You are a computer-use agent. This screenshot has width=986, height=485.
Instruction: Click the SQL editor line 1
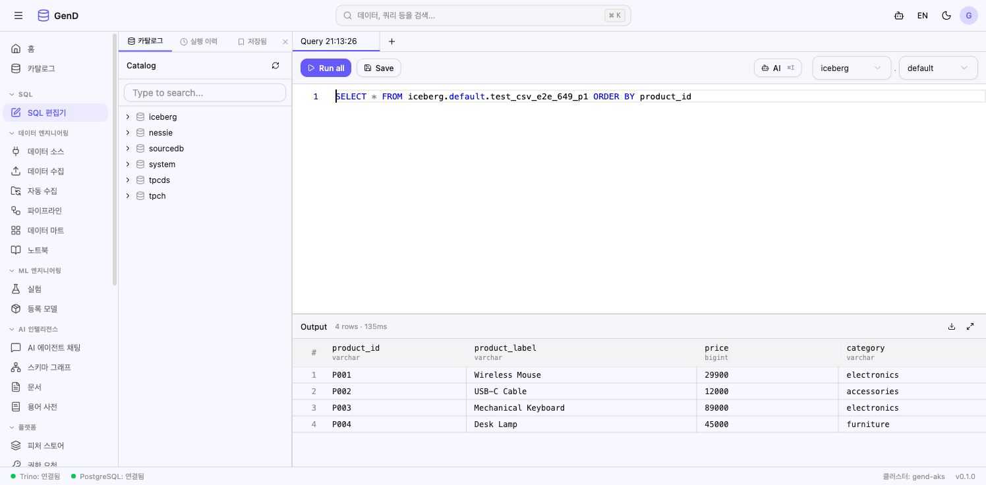point(660,97)
